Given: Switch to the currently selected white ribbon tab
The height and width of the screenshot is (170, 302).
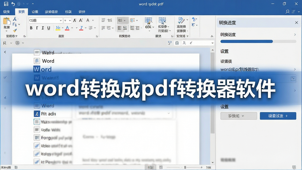Looking at the screenshot, I should pyautogui.click(x=21, y=12).
